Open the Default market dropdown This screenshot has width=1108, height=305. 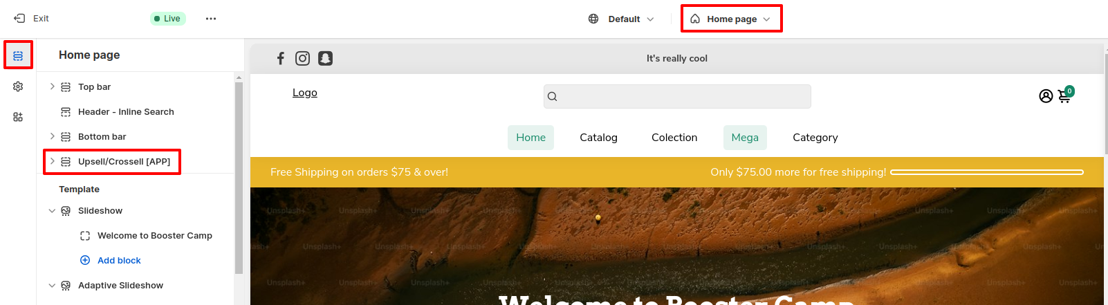point(621,19)
